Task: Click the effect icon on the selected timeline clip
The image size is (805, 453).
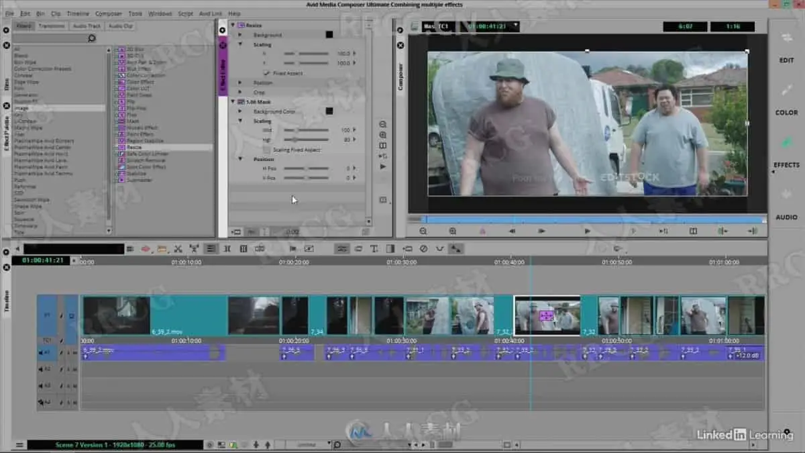Action: click(546, 315)
